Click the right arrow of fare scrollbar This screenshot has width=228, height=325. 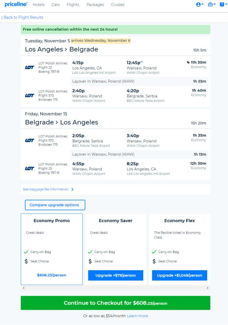[x=208, y=288]
